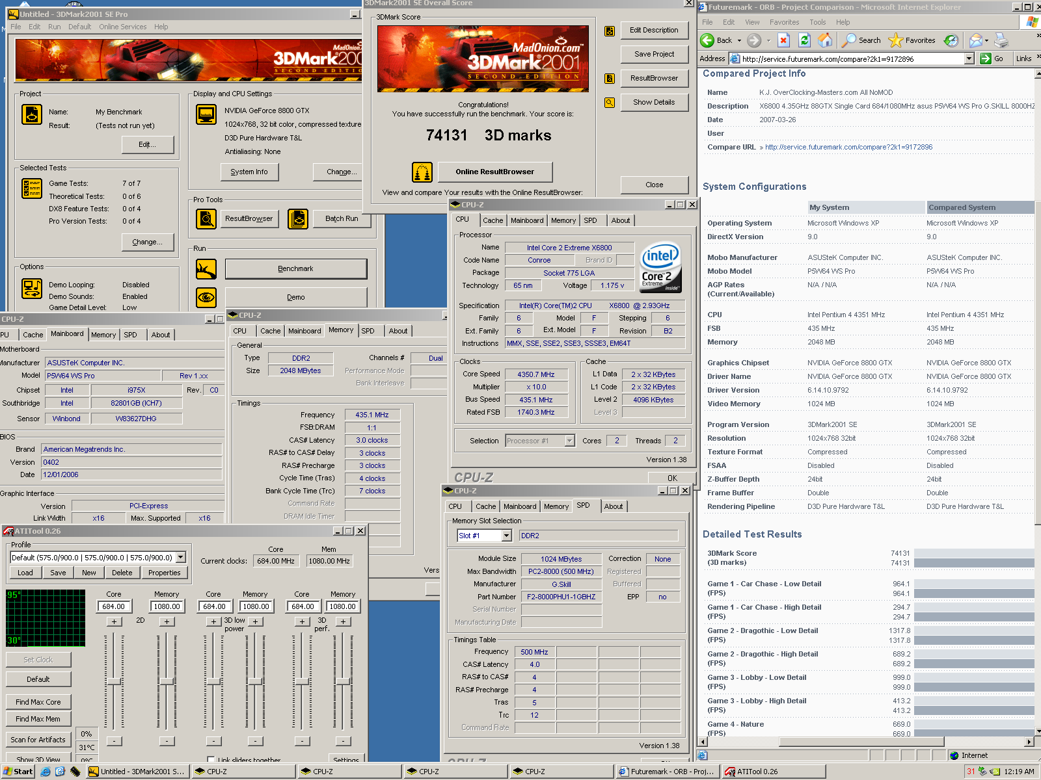Open Online Services menu in 3DMark2001
The height and width of the screenshot is (780, 1041).
pos(123,27)
